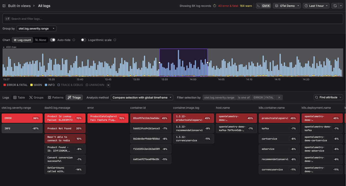Select 'Product Not Found' 20% message

point(65,129)
